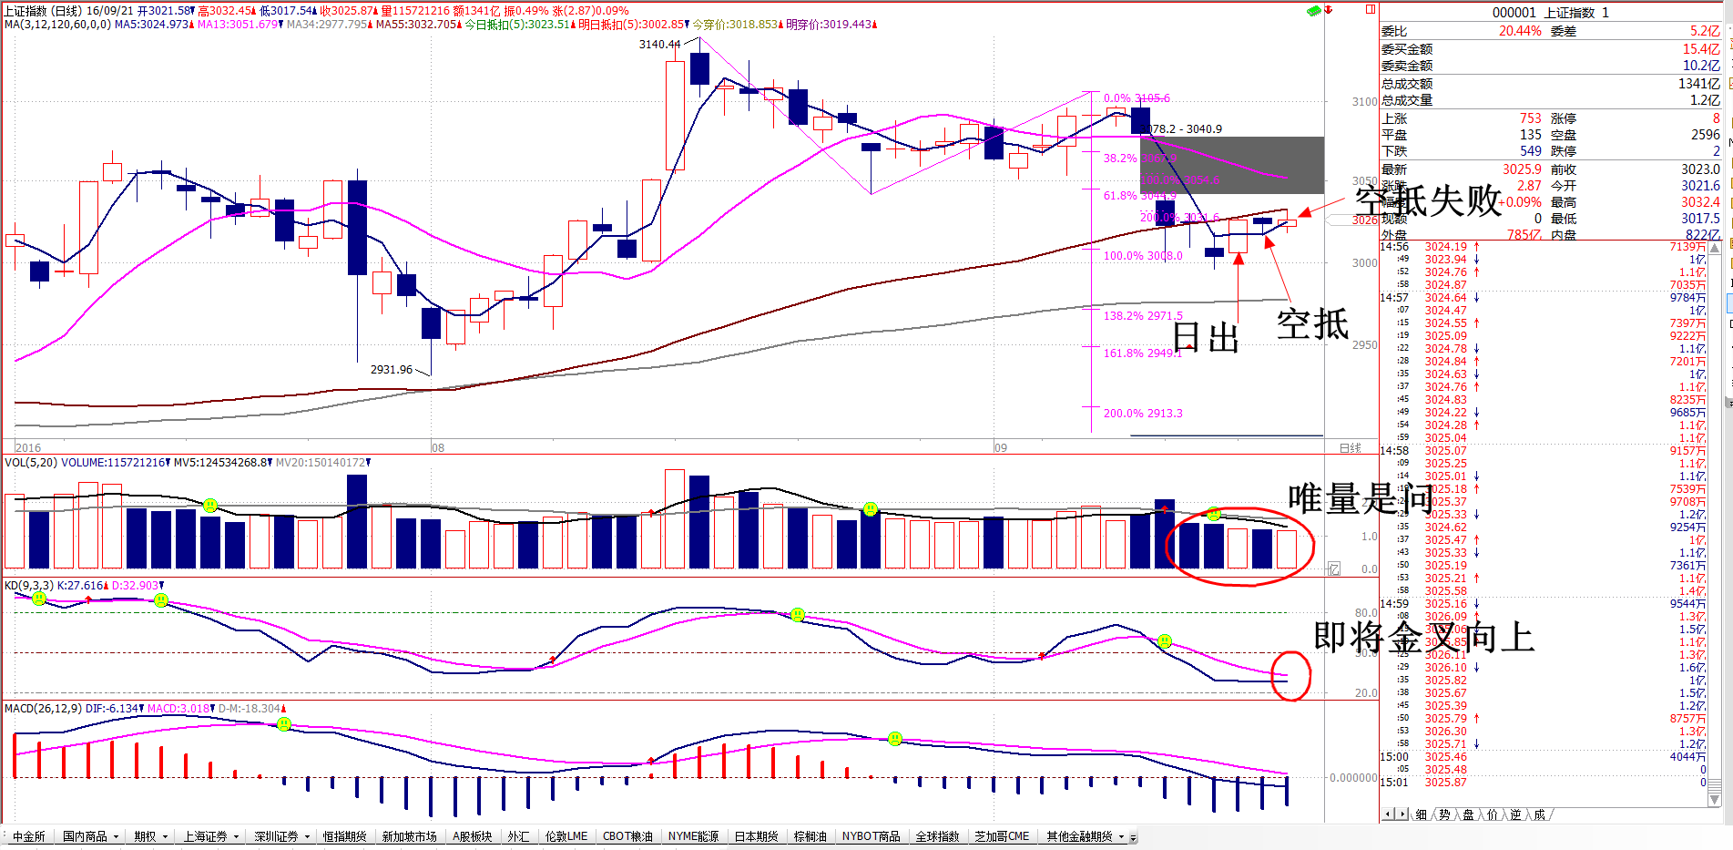
Task: Select the 盘 tab below the tick list
Action: (x=1469, y=814)
